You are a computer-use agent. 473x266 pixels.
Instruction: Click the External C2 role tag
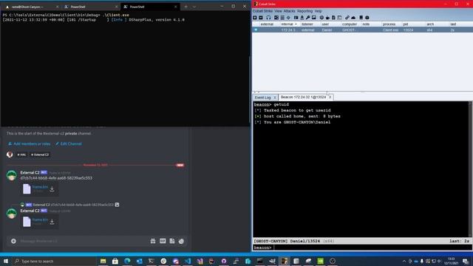(x=40, y=154)
